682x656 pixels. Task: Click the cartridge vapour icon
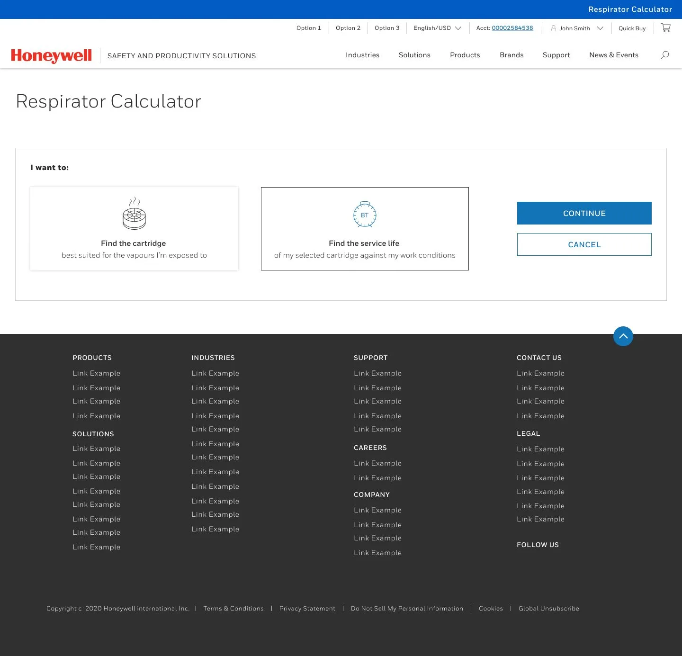[x=135, y=213]
